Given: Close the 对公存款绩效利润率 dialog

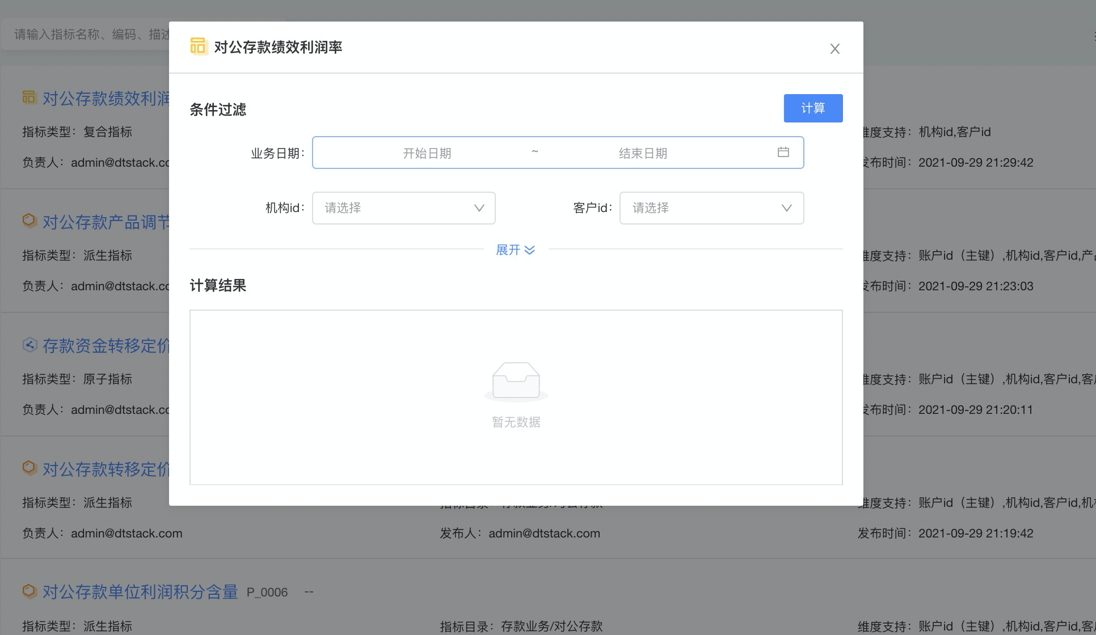Looking at the screenshot, I should pyautogui.click(x=834, y=49).
